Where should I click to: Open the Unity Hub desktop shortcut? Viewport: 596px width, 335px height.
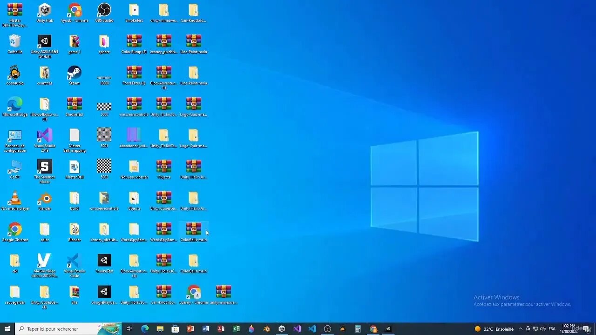tap(45, 13)
